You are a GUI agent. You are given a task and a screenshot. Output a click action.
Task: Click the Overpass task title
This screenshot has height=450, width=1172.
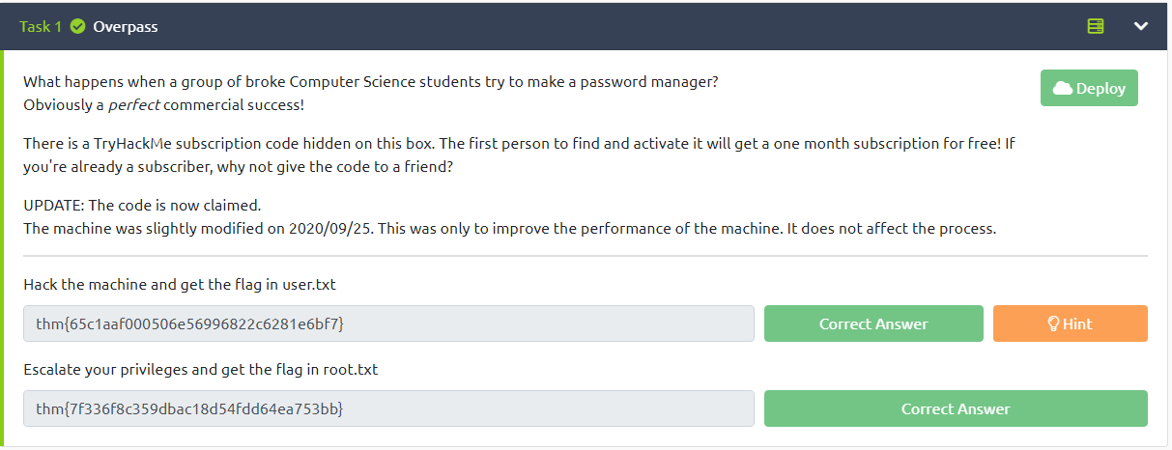pyautogui.click(x=126, y=27)
